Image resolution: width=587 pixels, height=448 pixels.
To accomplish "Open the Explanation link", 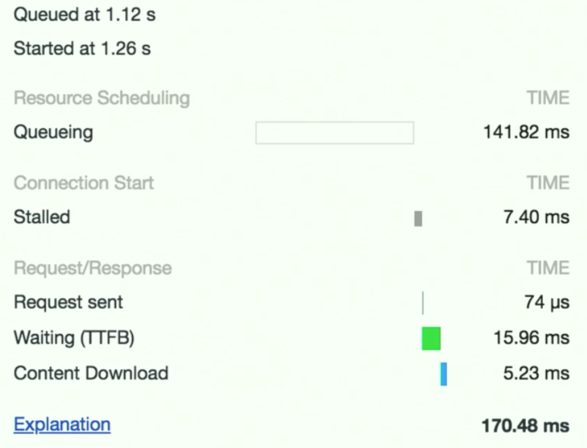I will (x=62, y=424).
